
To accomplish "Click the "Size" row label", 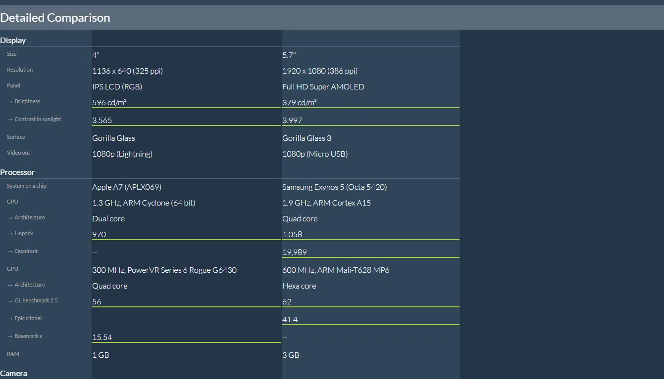I will pyautogui.click(x=12, y=54).
